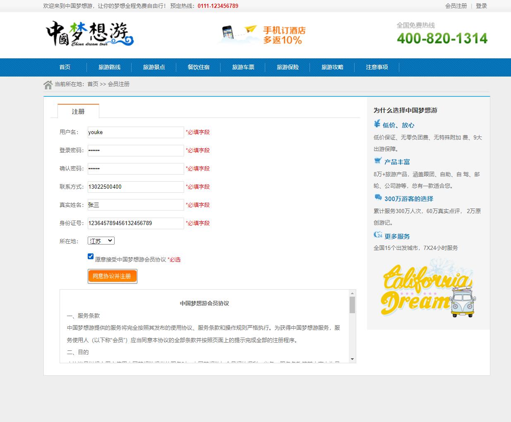This screenshot has height=422, width=511.
Task: Click the 确认密码 password field
Action: [136, 168]
